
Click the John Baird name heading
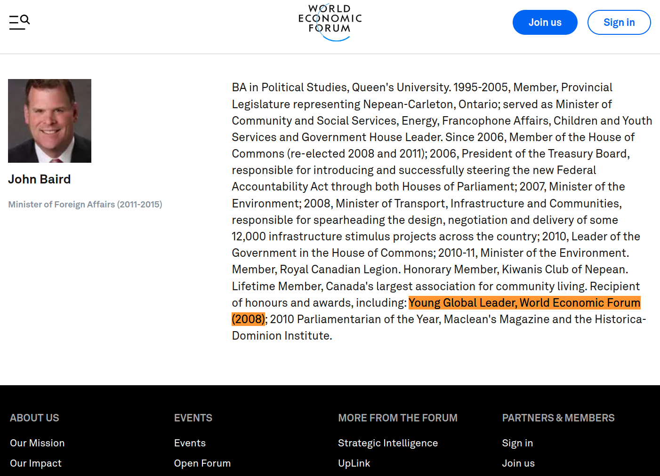pos(40,179)
